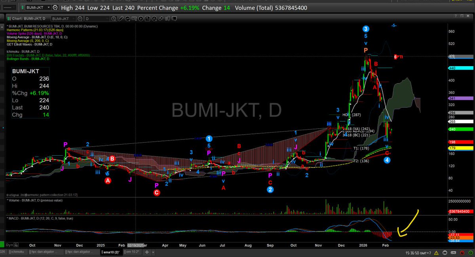Screen dimensions: 475x257
Task: Click the 'MACD - BUMI-JKT, D (12, 26, C, 9, false, true)' label
Action: pos(40,218)
